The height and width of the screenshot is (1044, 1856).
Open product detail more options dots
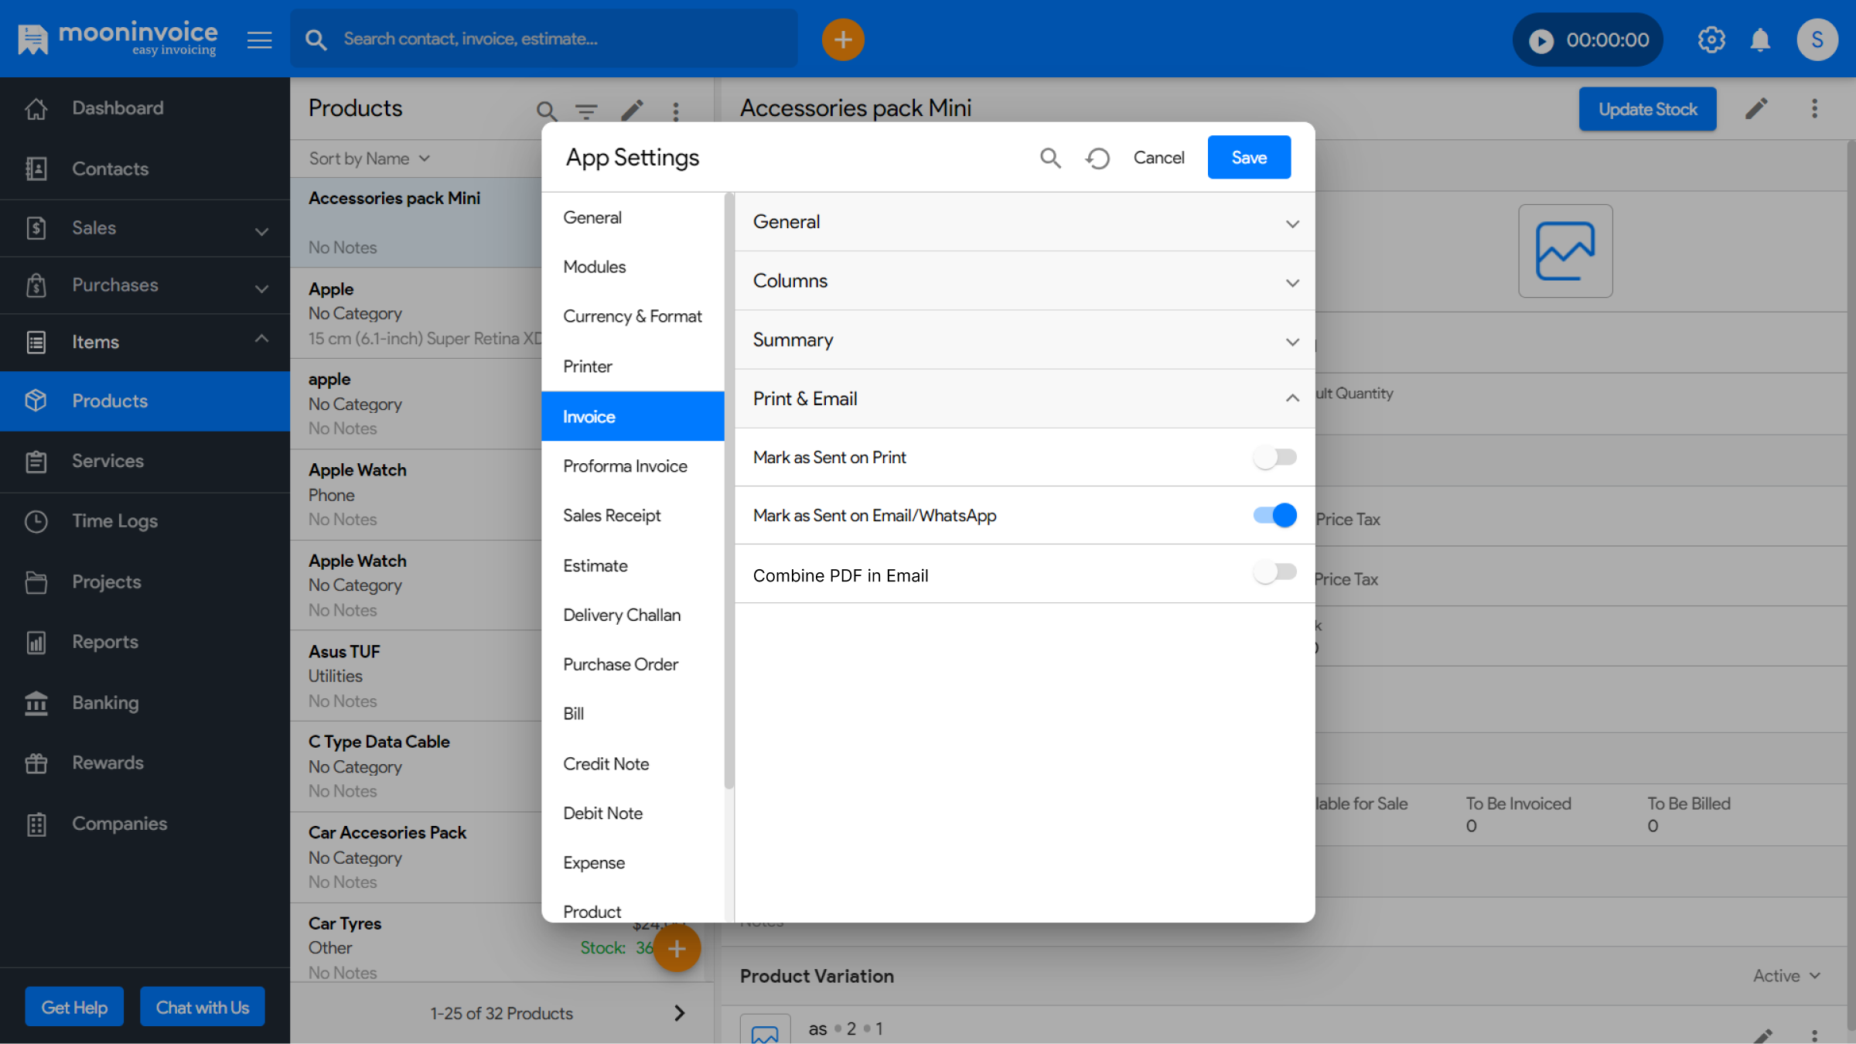[1815, 108]
